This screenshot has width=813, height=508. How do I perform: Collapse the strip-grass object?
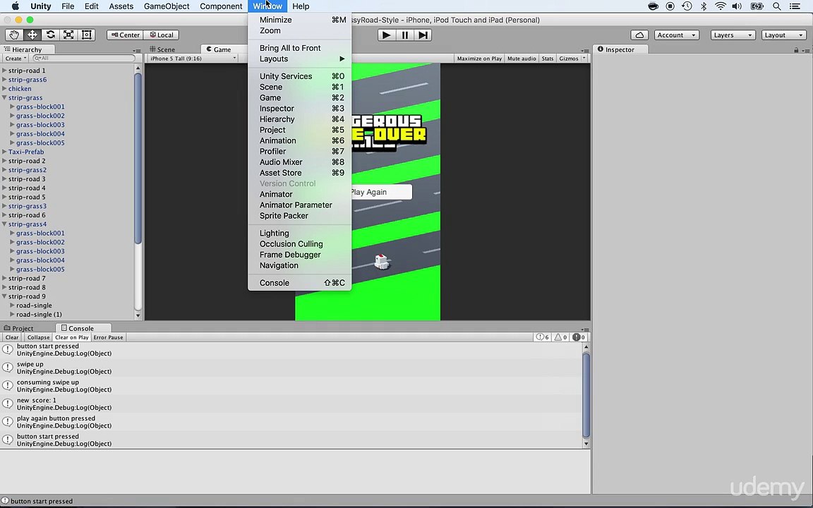pyautogui.click(x=4, y=97)
